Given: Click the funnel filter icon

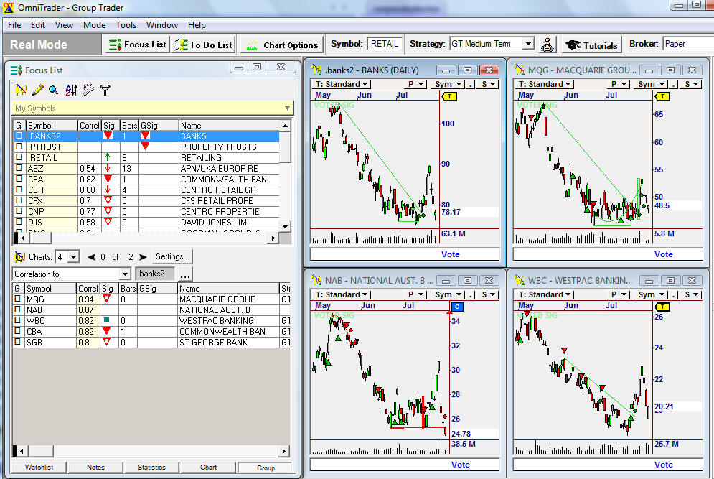Looking at the screenshot, I should (105, 90).
